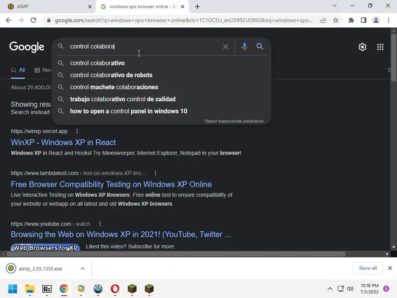
Task: Open more options for lambdatest.com result
Action: pos(155,173)
